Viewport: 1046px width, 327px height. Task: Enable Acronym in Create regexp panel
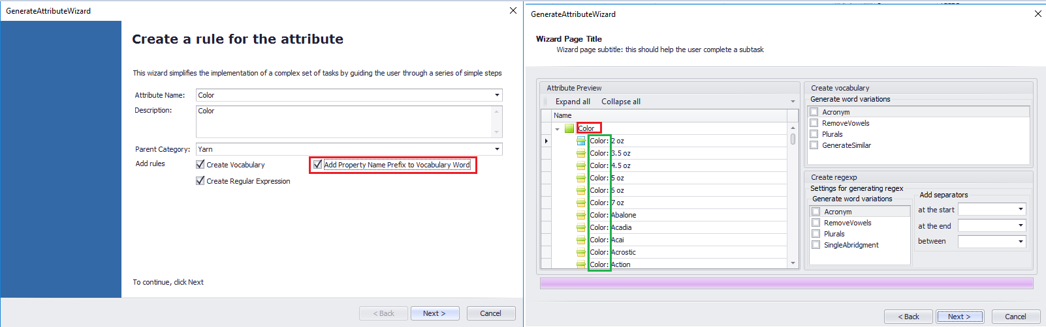click(816, 212)
